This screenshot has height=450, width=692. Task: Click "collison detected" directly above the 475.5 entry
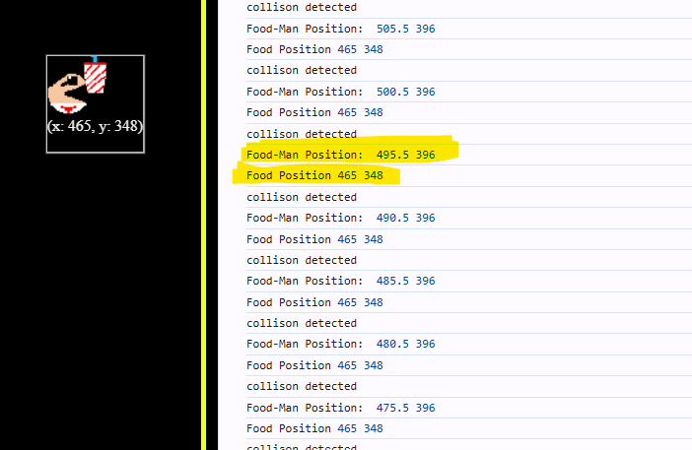[302, 386]
